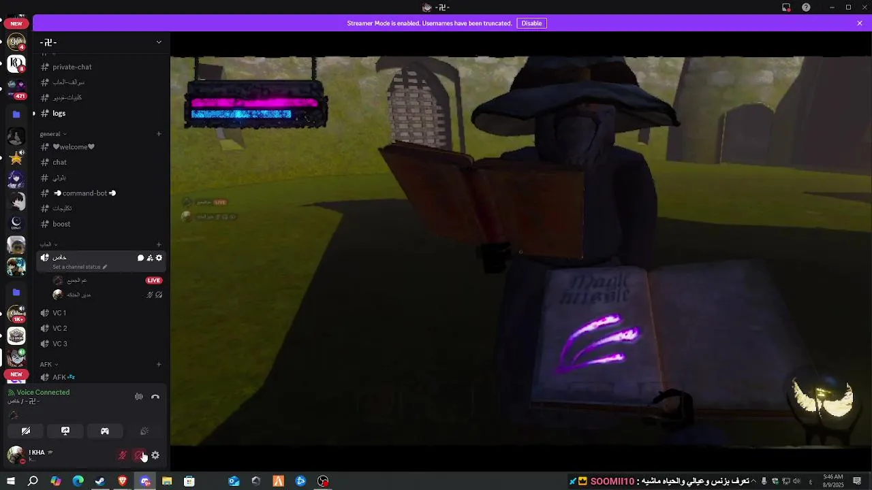
Task: Open the logs channel
Action: click(x=102, y=113)
